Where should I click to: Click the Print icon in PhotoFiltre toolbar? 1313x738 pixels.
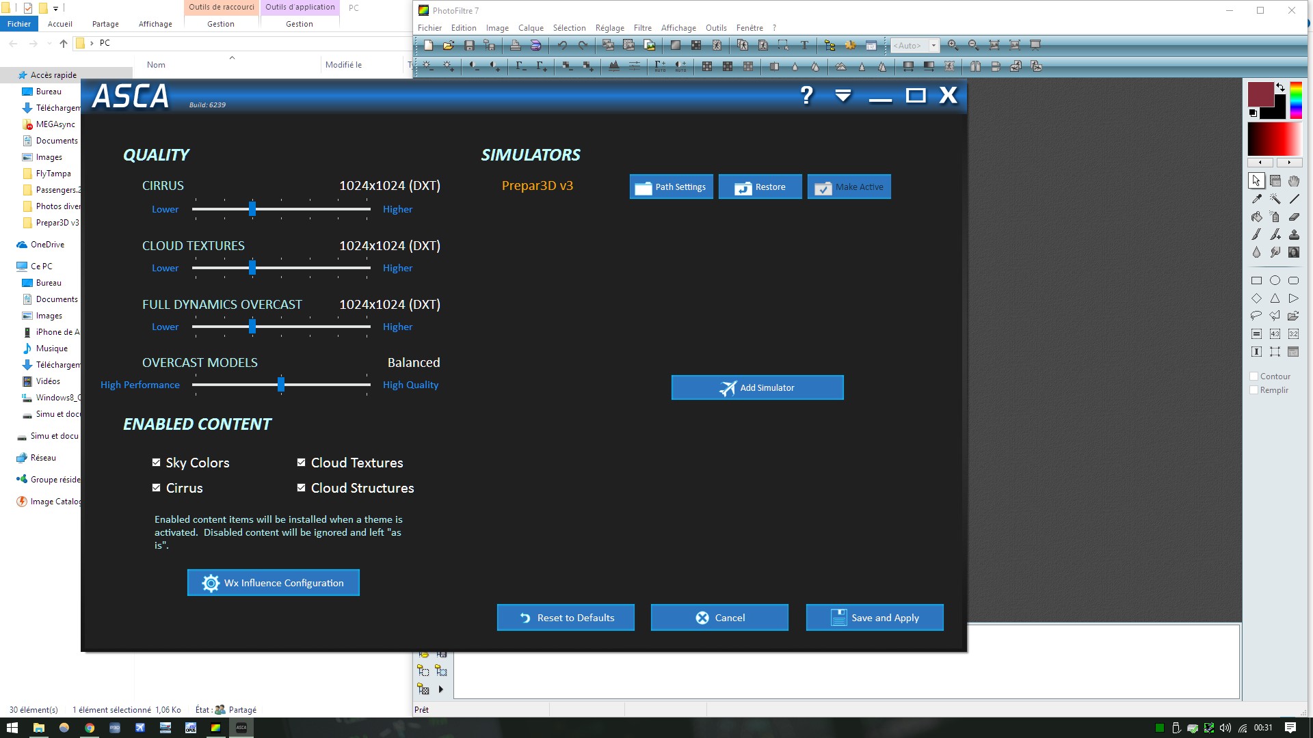515,45
